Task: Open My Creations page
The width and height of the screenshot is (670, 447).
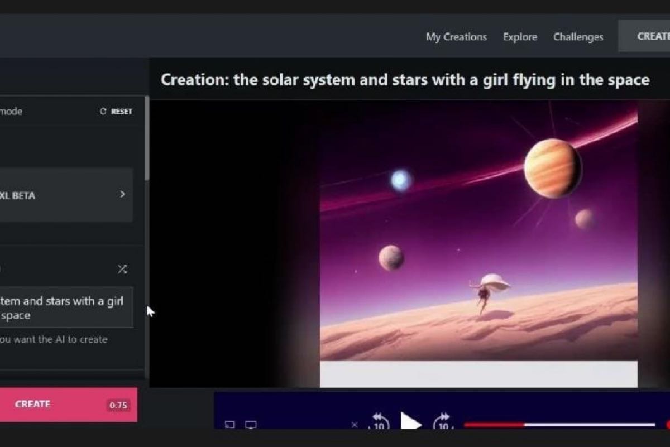Action: coord(456,37)
